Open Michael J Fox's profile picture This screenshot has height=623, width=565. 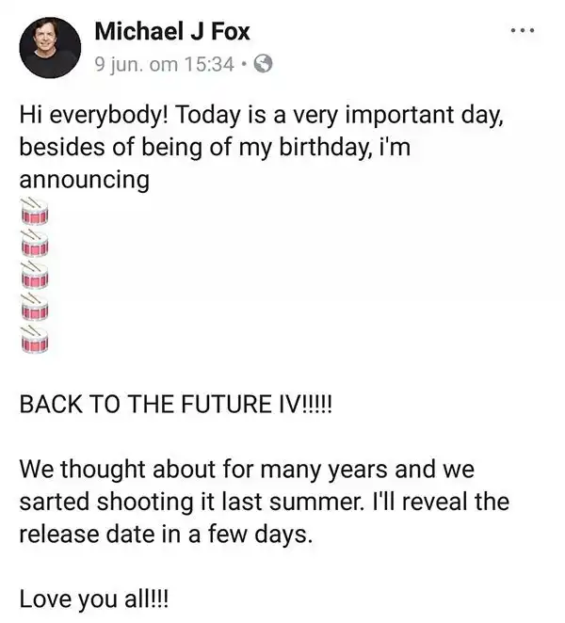(x=49, y=47)
